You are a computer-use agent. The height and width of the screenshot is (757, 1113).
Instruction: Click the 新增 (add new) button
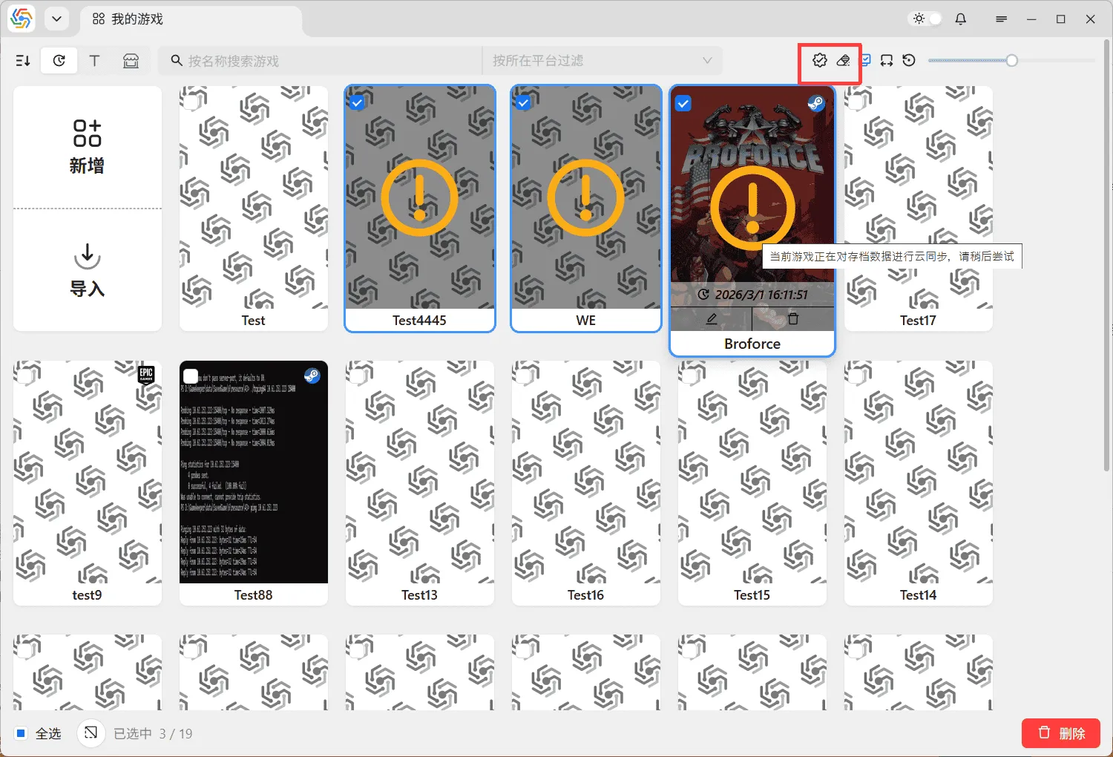coord(87,145)
